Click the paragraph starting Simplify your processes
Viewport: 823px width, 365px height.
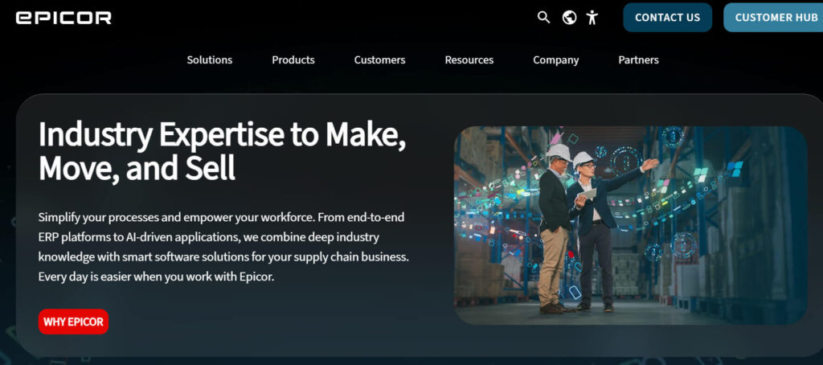coord(223,247)
